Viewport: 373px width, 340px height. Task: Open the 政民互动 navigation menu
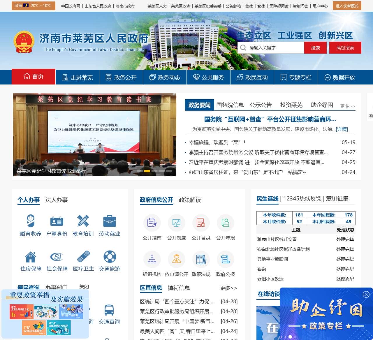(252, 77)
